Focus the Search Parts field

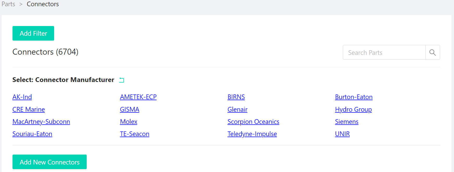[384, 52]
